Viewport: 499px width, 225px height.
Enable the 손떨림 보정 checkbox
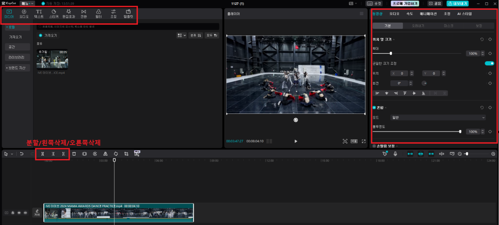point(374,146)
